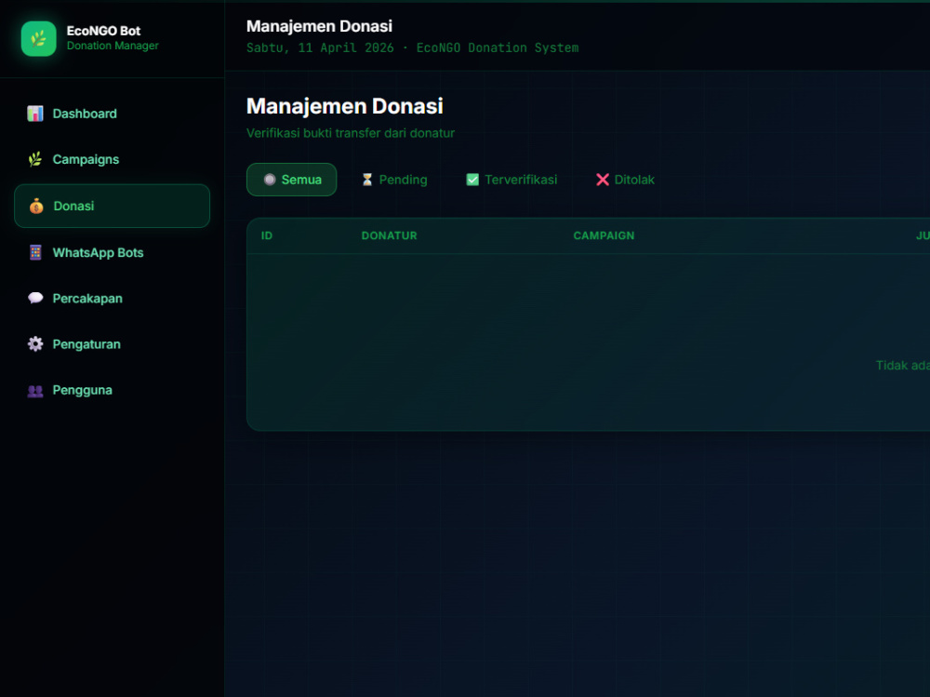The height and width of the screenshot is (697, 930).
Task: Click the Donation Manager subtitle
Action: coord(113,46)
